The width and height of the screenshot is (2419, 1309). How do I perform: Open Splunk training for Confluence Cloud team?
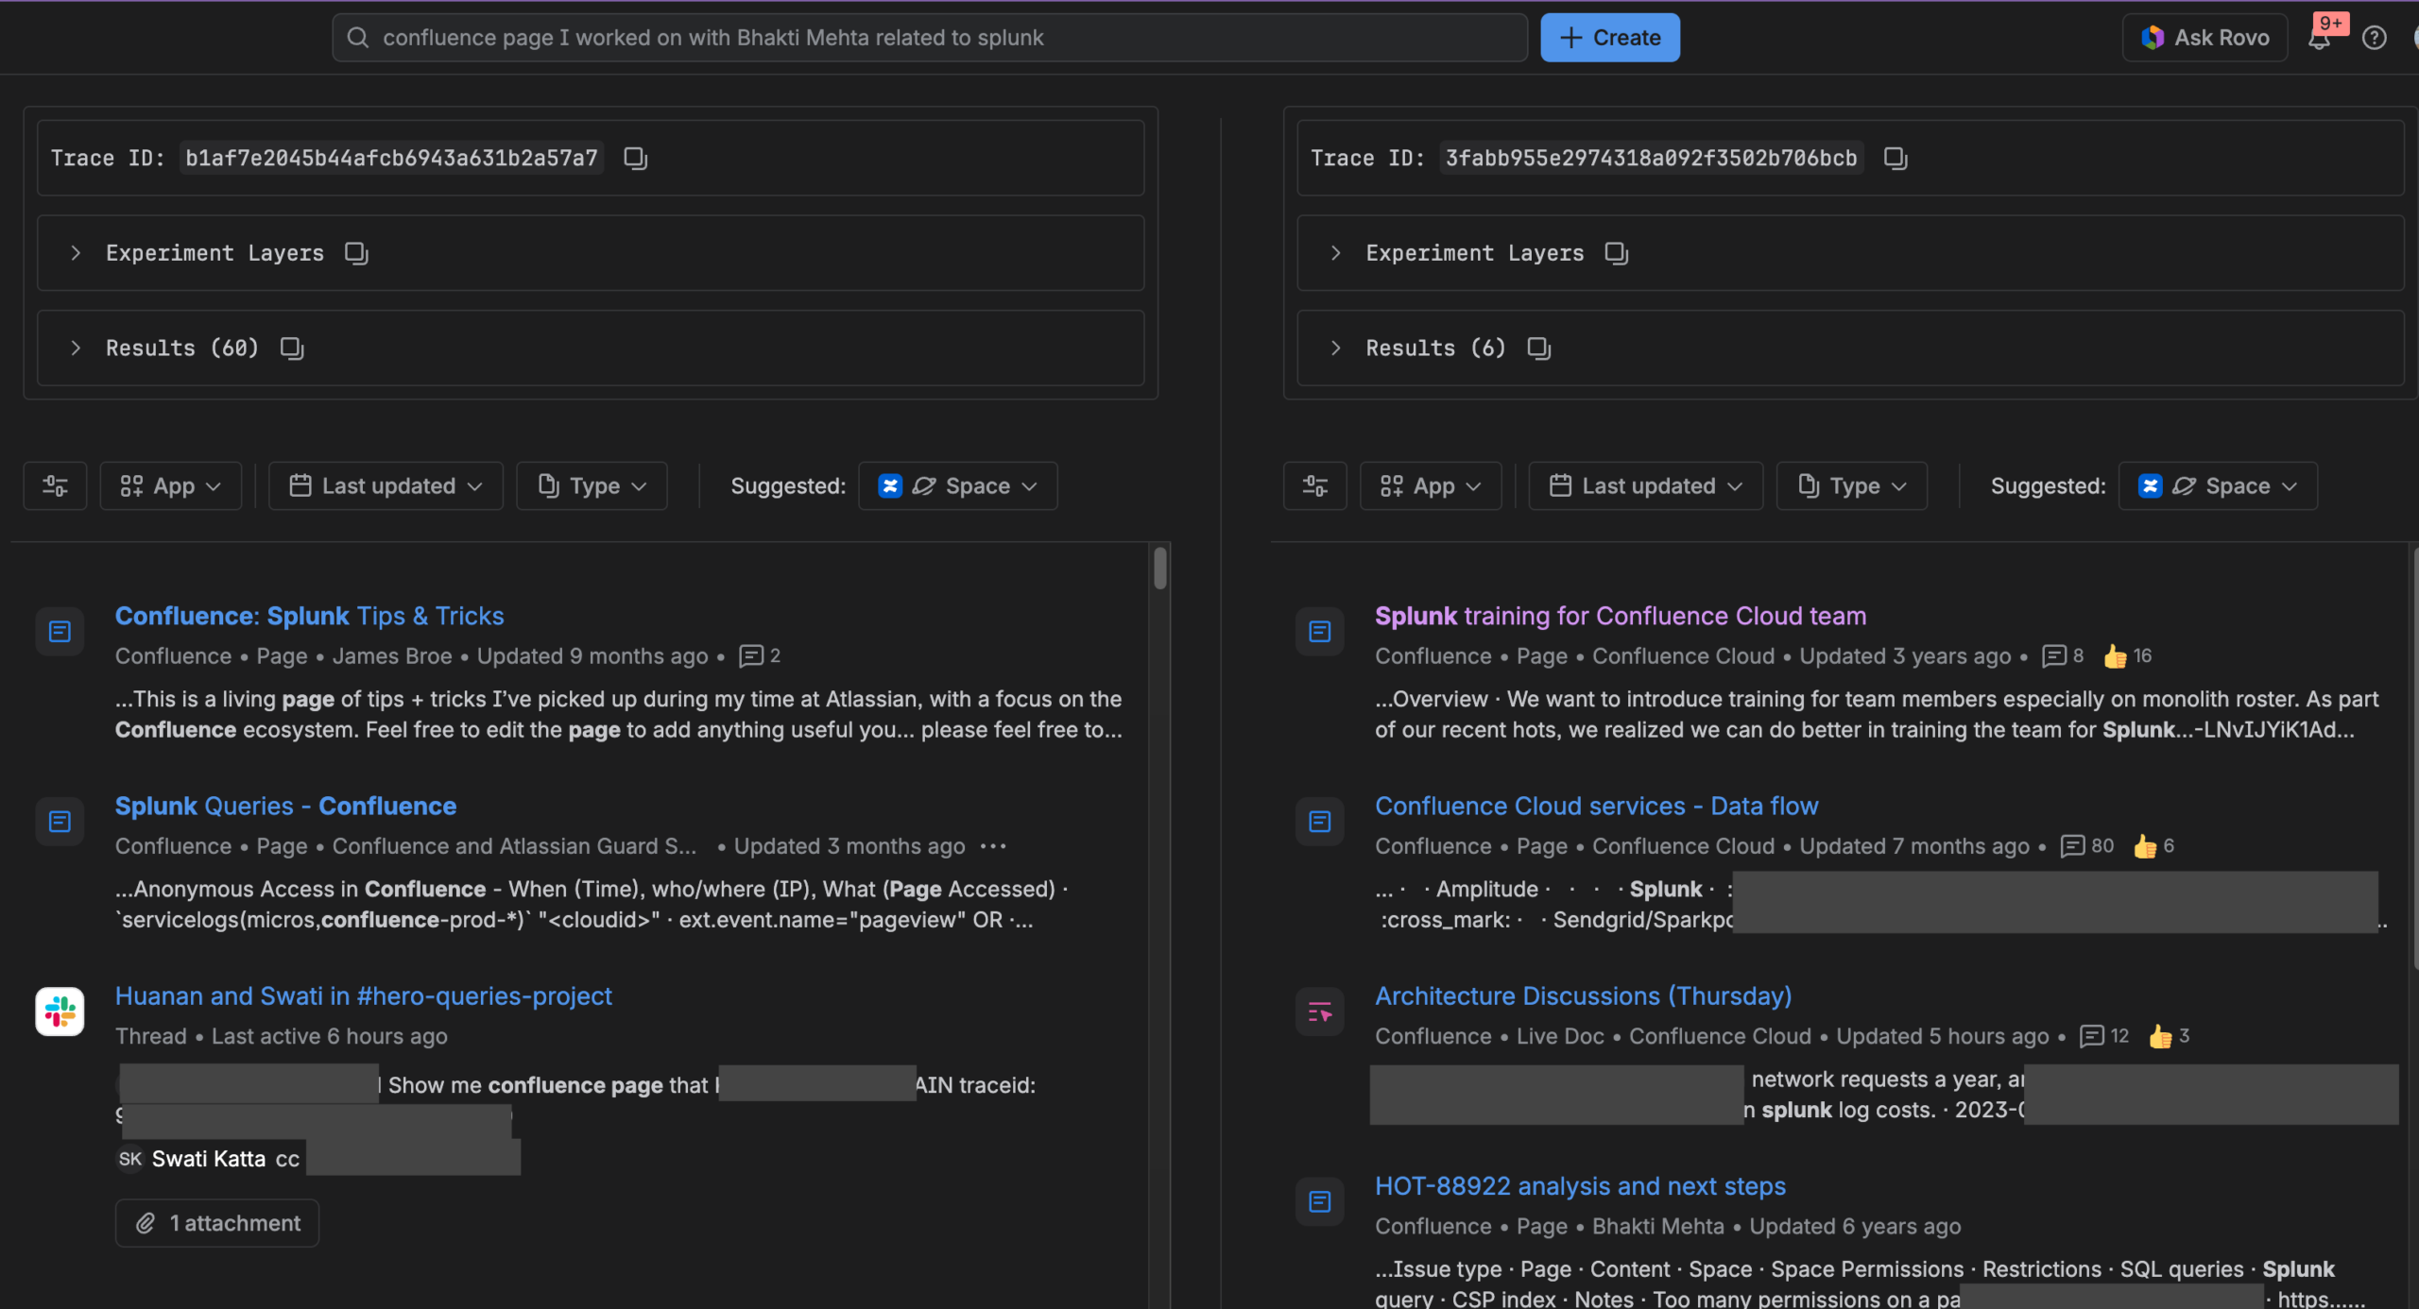tap(1621, 616)
